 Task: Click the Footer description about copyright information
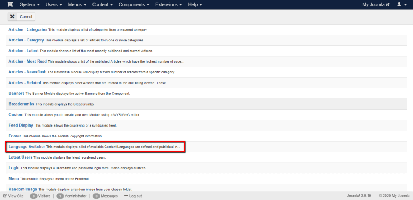62,136
